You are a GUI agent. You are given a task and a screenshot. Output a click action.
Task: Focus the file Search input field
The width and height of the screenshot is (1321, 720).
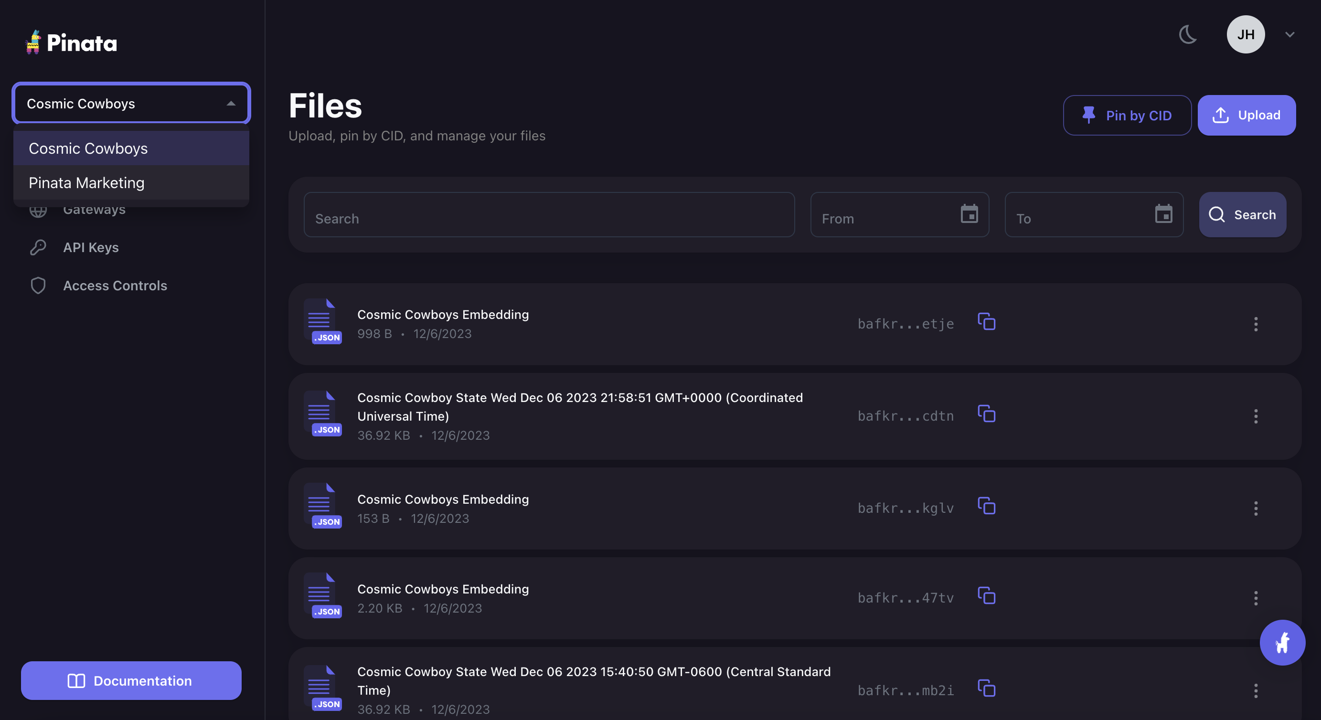pyautogui.click(x=549, y=214)
